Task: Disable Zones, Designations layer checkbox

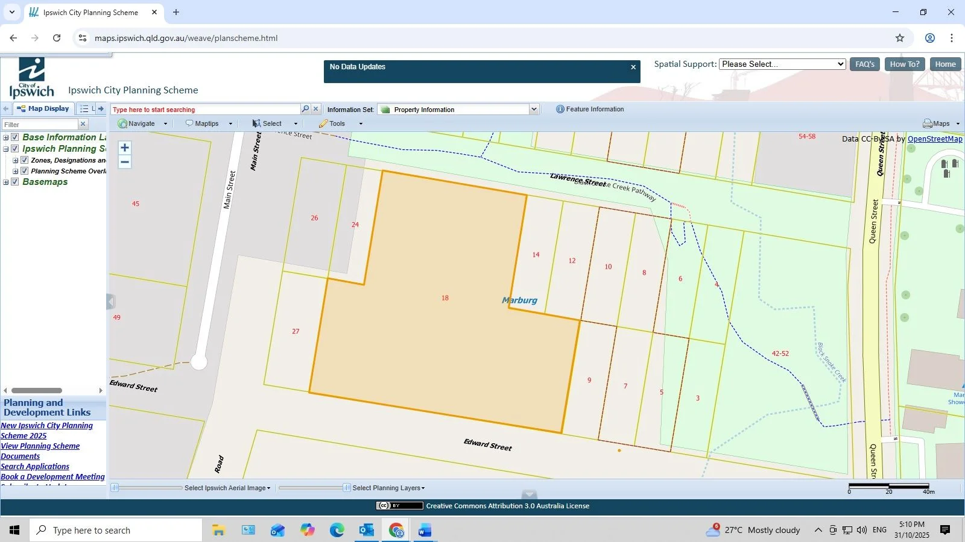Action: click(x=24, y=160)
